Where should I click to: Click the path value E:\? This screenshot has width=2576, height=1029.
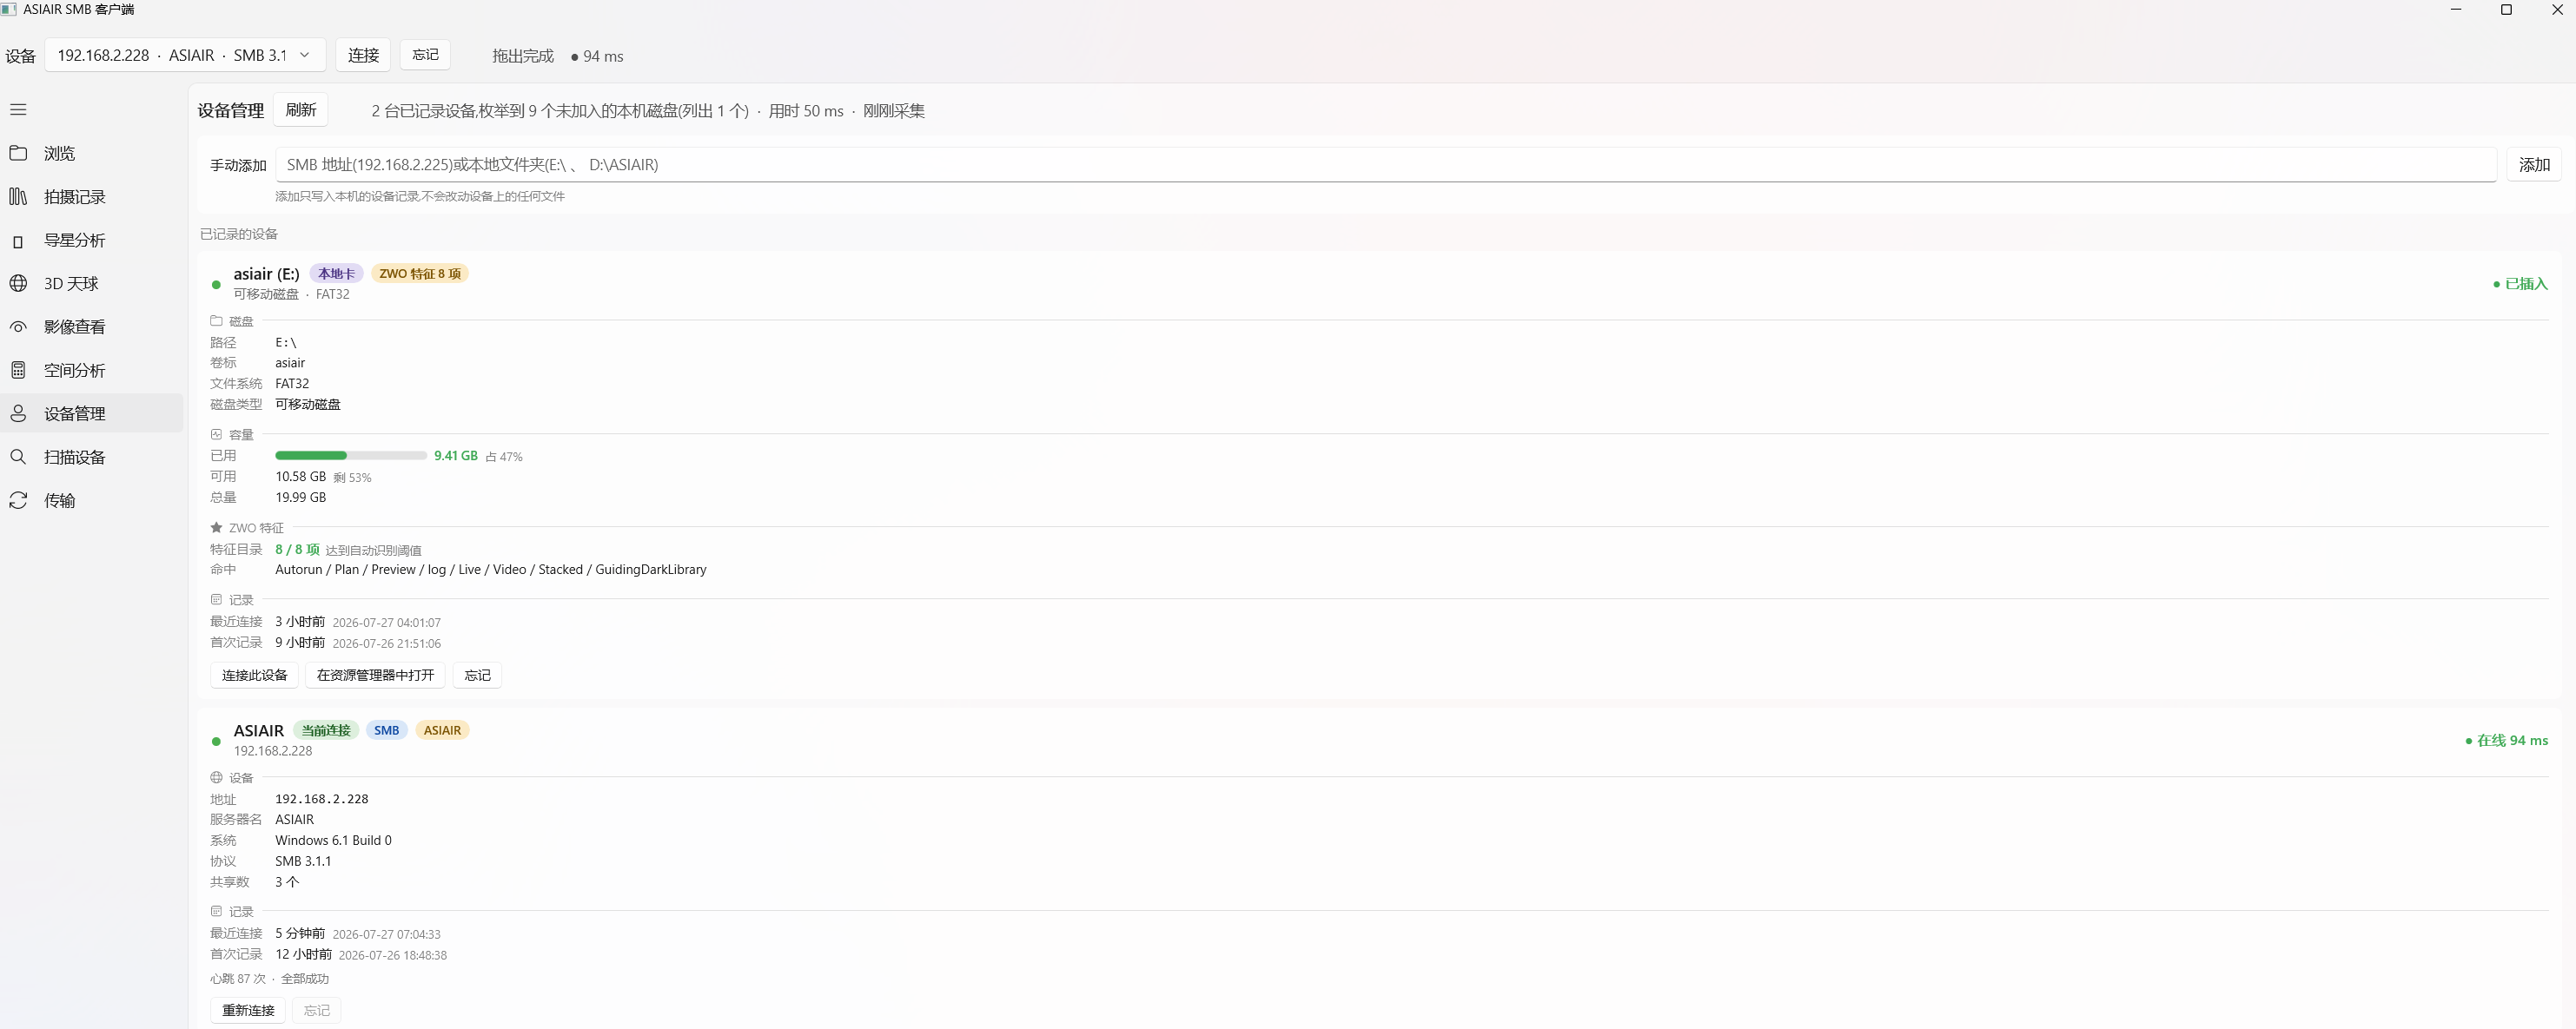tap(286, 343)
